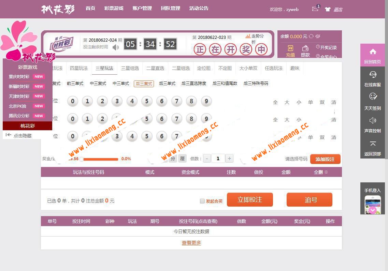The height and width of the screenshot is (271, 388).
Task: Increase 倍数 with the plus button
Action: click(x=229, y=159)
